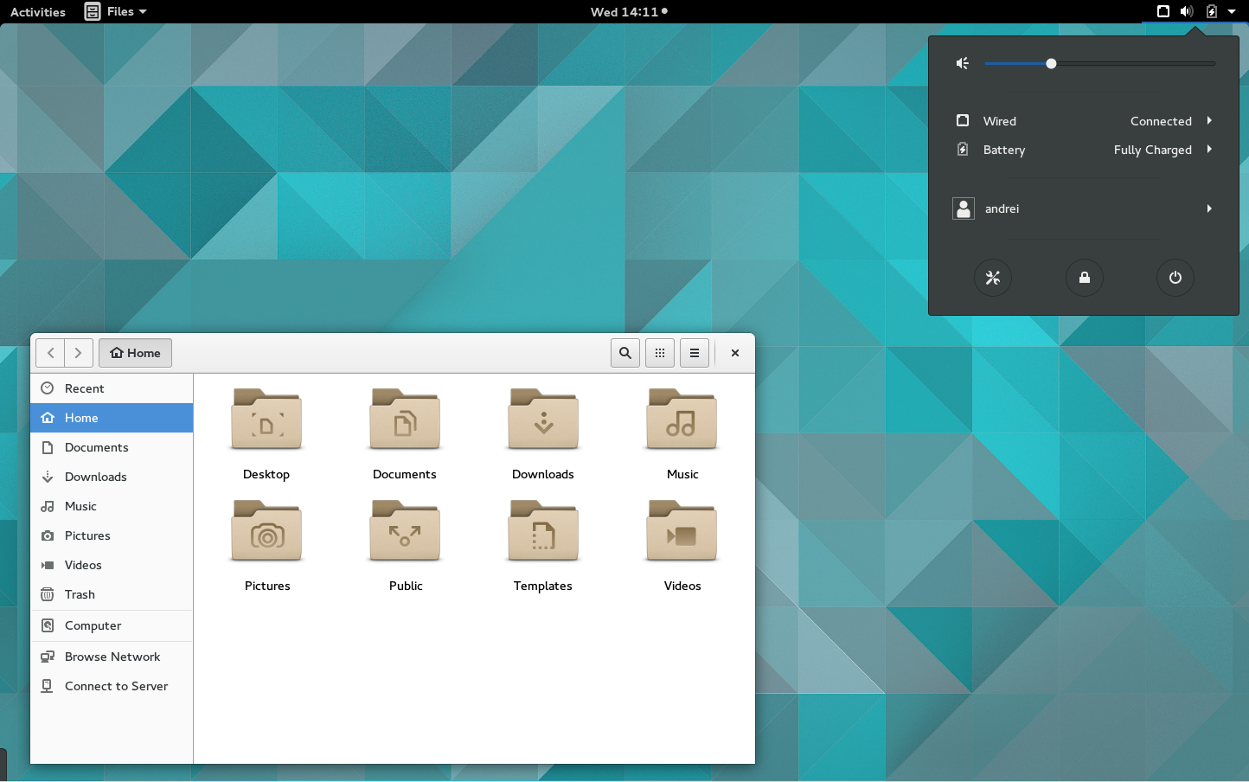This screenshot has height=782, width=1249.
Task: Click the Wired network icon in system menu
Action: pyautogui.click(x=963, y=121)
